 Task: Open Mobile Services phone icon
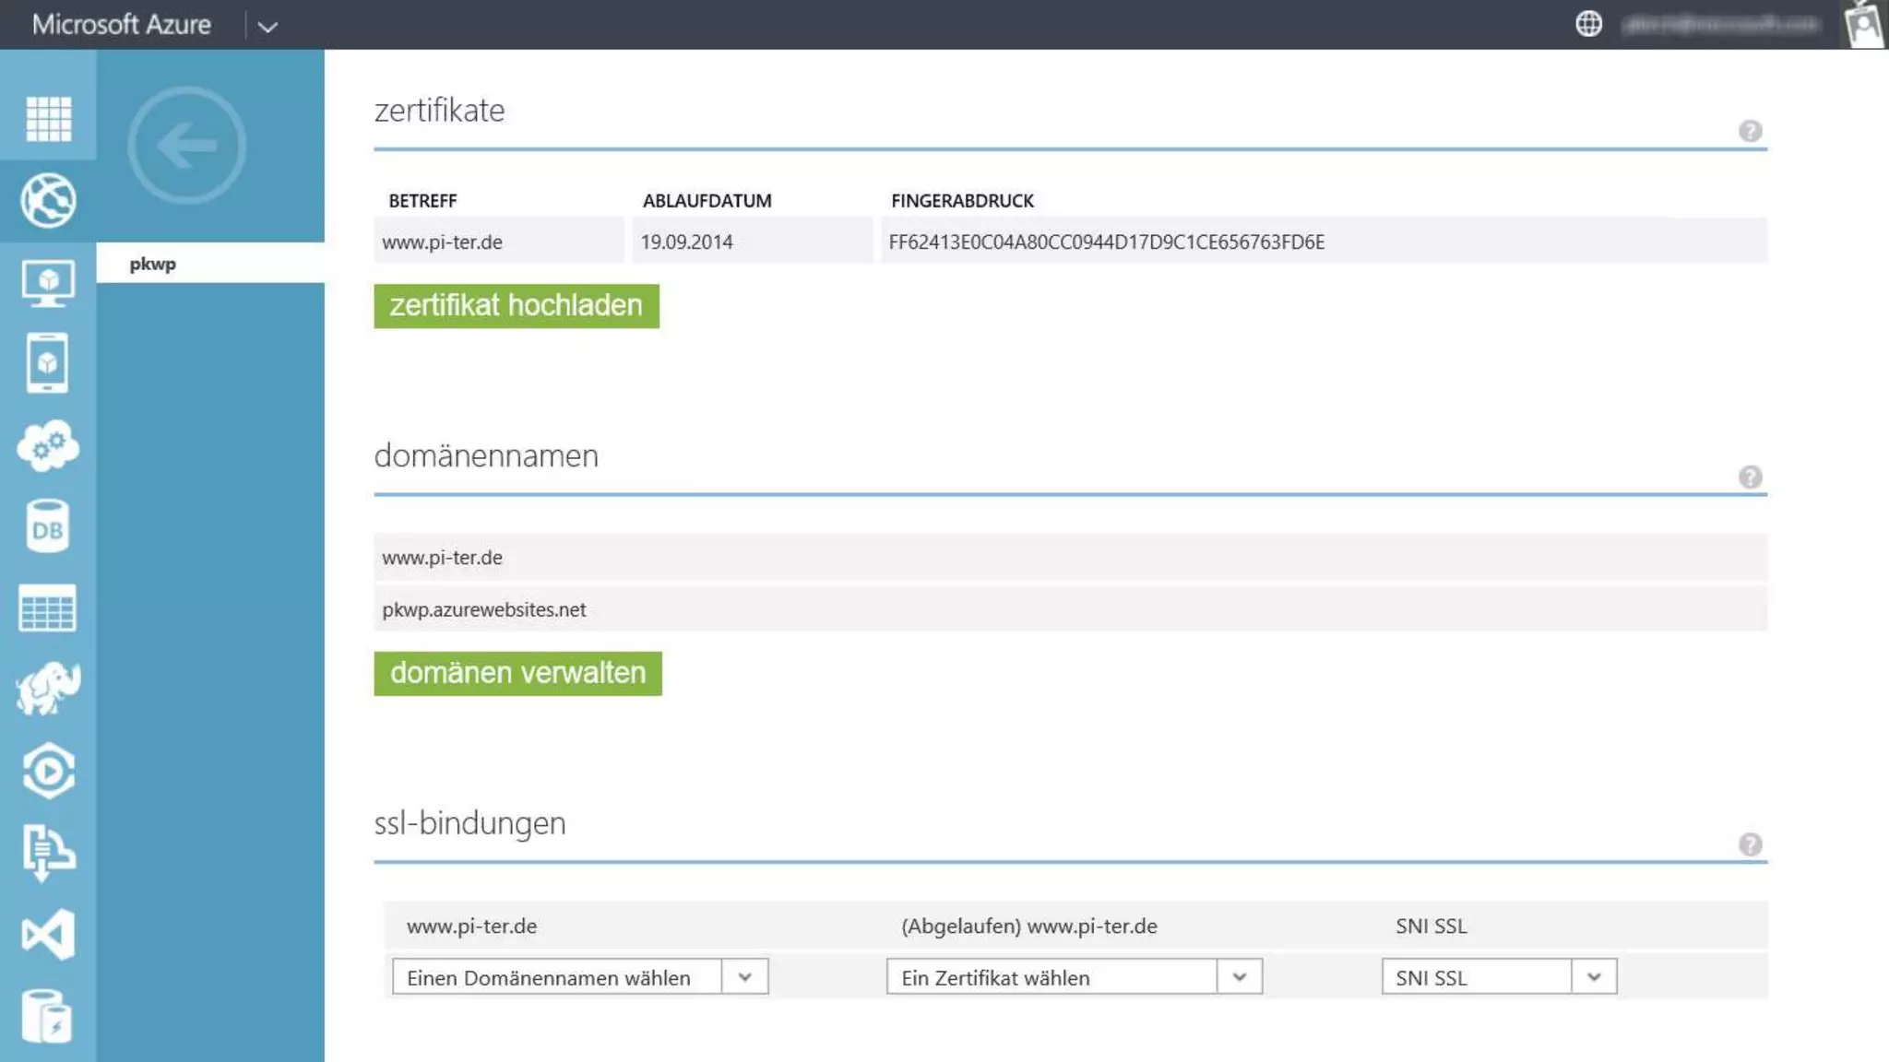pos(48,363)
